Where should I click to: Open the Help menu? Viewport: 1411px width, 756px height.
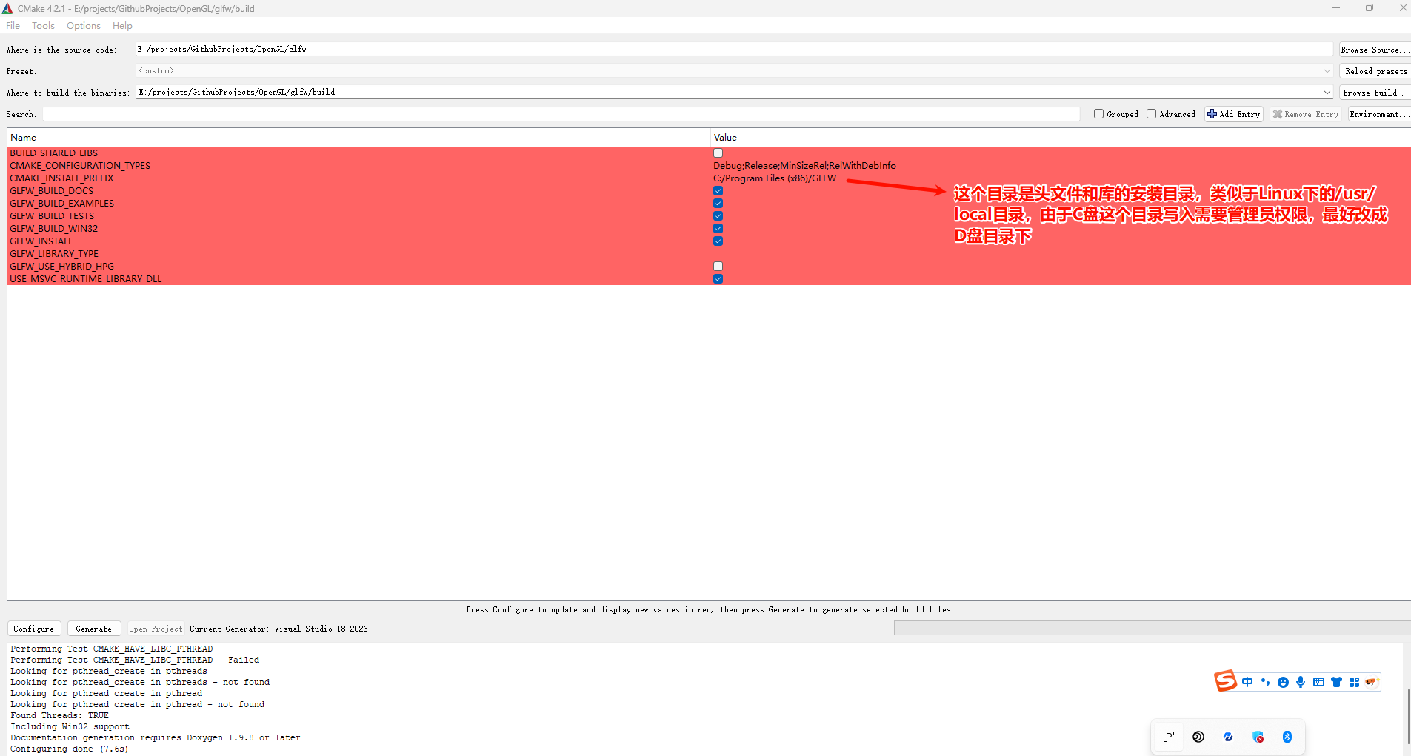[122, 26]
